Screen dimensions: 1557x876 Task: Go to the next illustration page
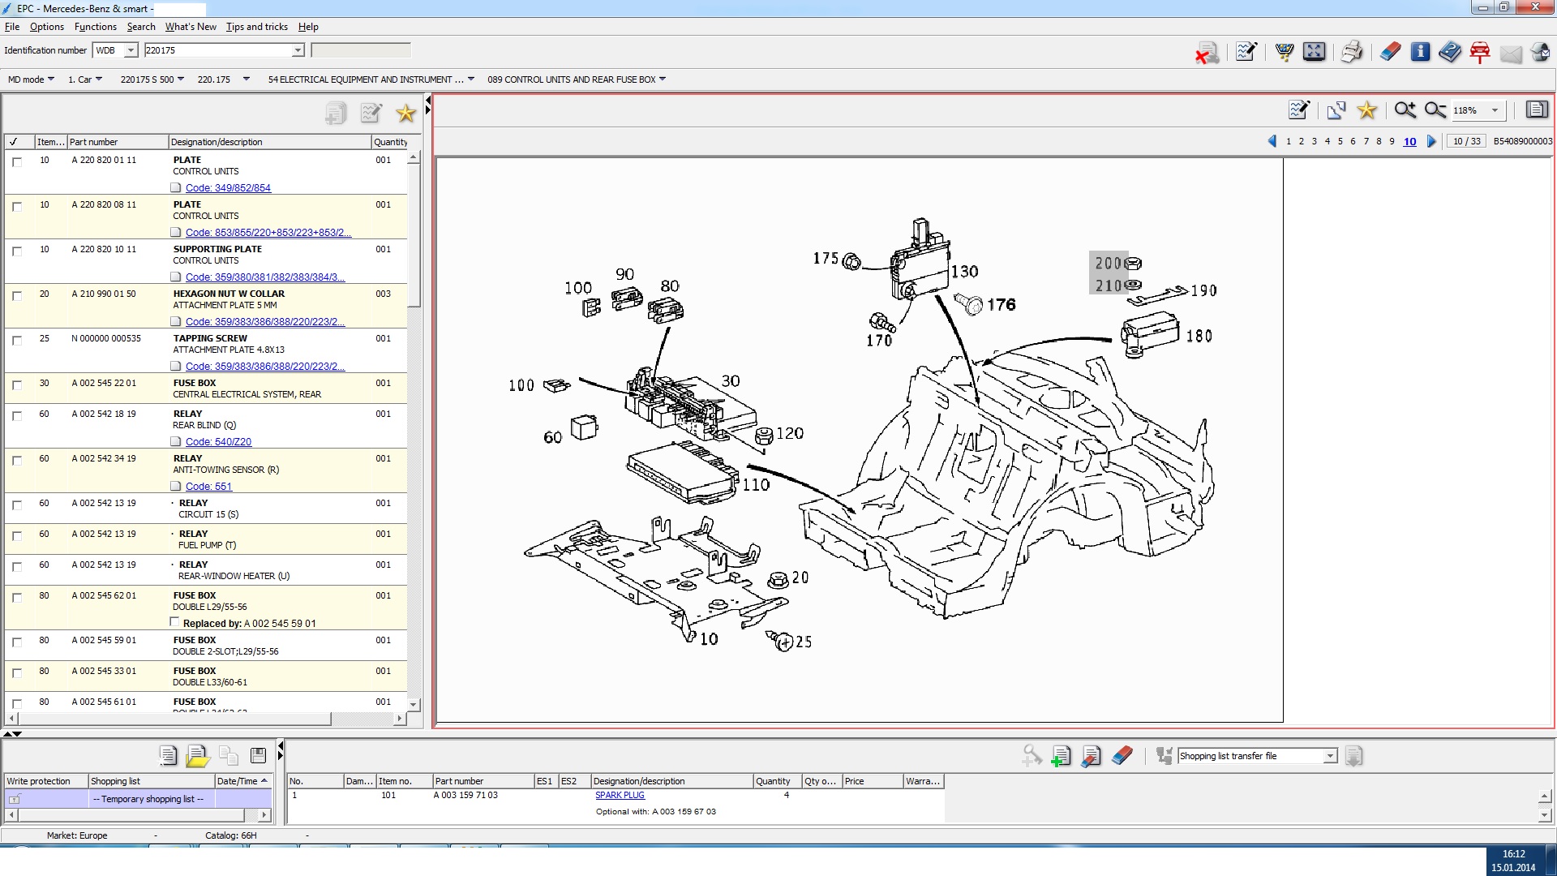click(x=1431, y=141)
